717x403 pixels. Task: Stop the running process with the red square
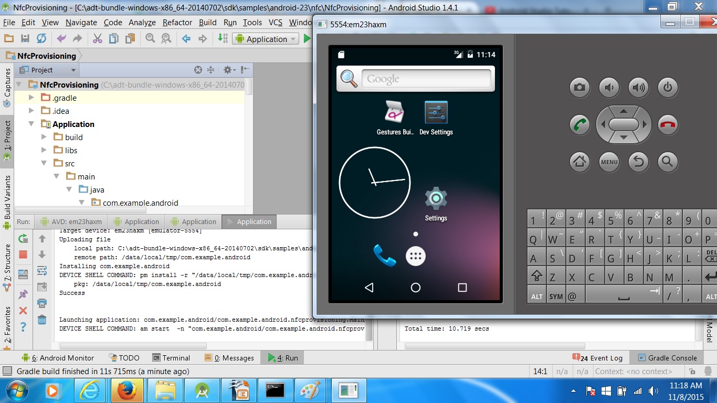click(23, 254)
